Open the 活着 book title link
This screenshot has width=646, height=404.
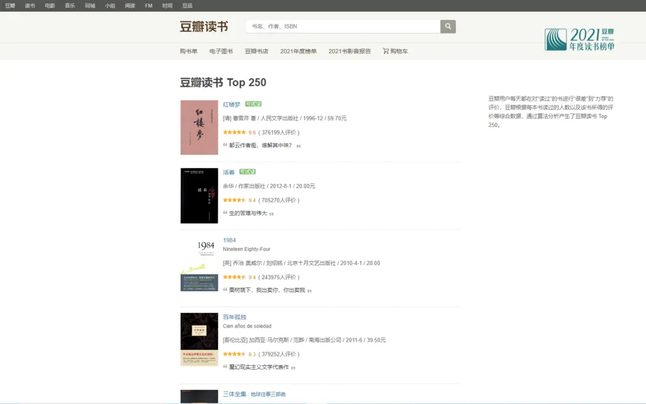pyautogui.click(x=229, y=173)
